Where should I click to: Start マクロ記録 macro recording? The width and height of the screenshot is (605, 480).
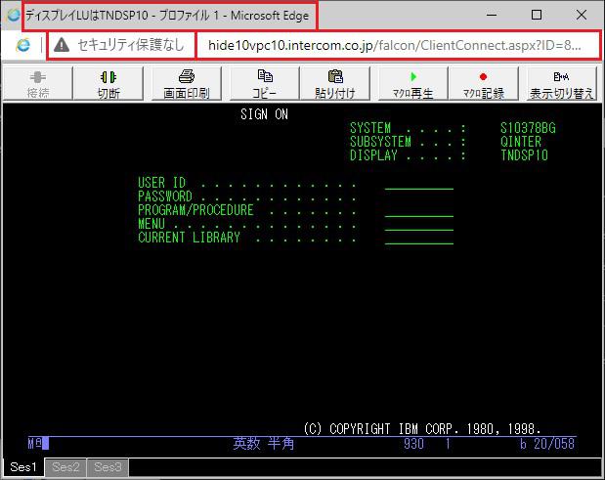484,84
